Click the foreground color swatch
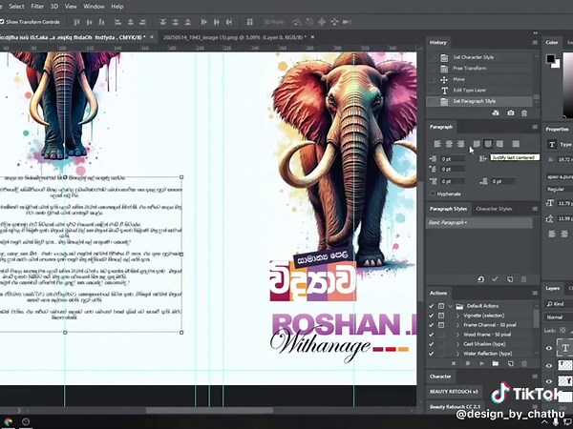Viewport: 573px width, 429px height. coord(550,58)
